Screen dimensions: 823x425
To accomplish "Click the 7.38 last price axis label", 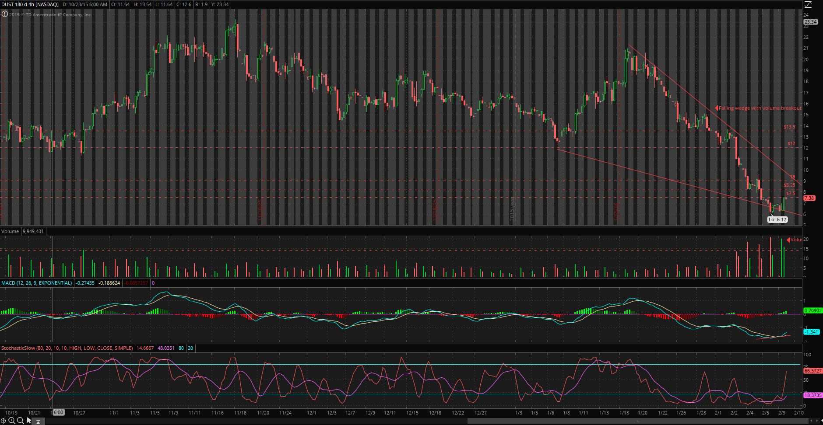I will (x=809, y=198).
